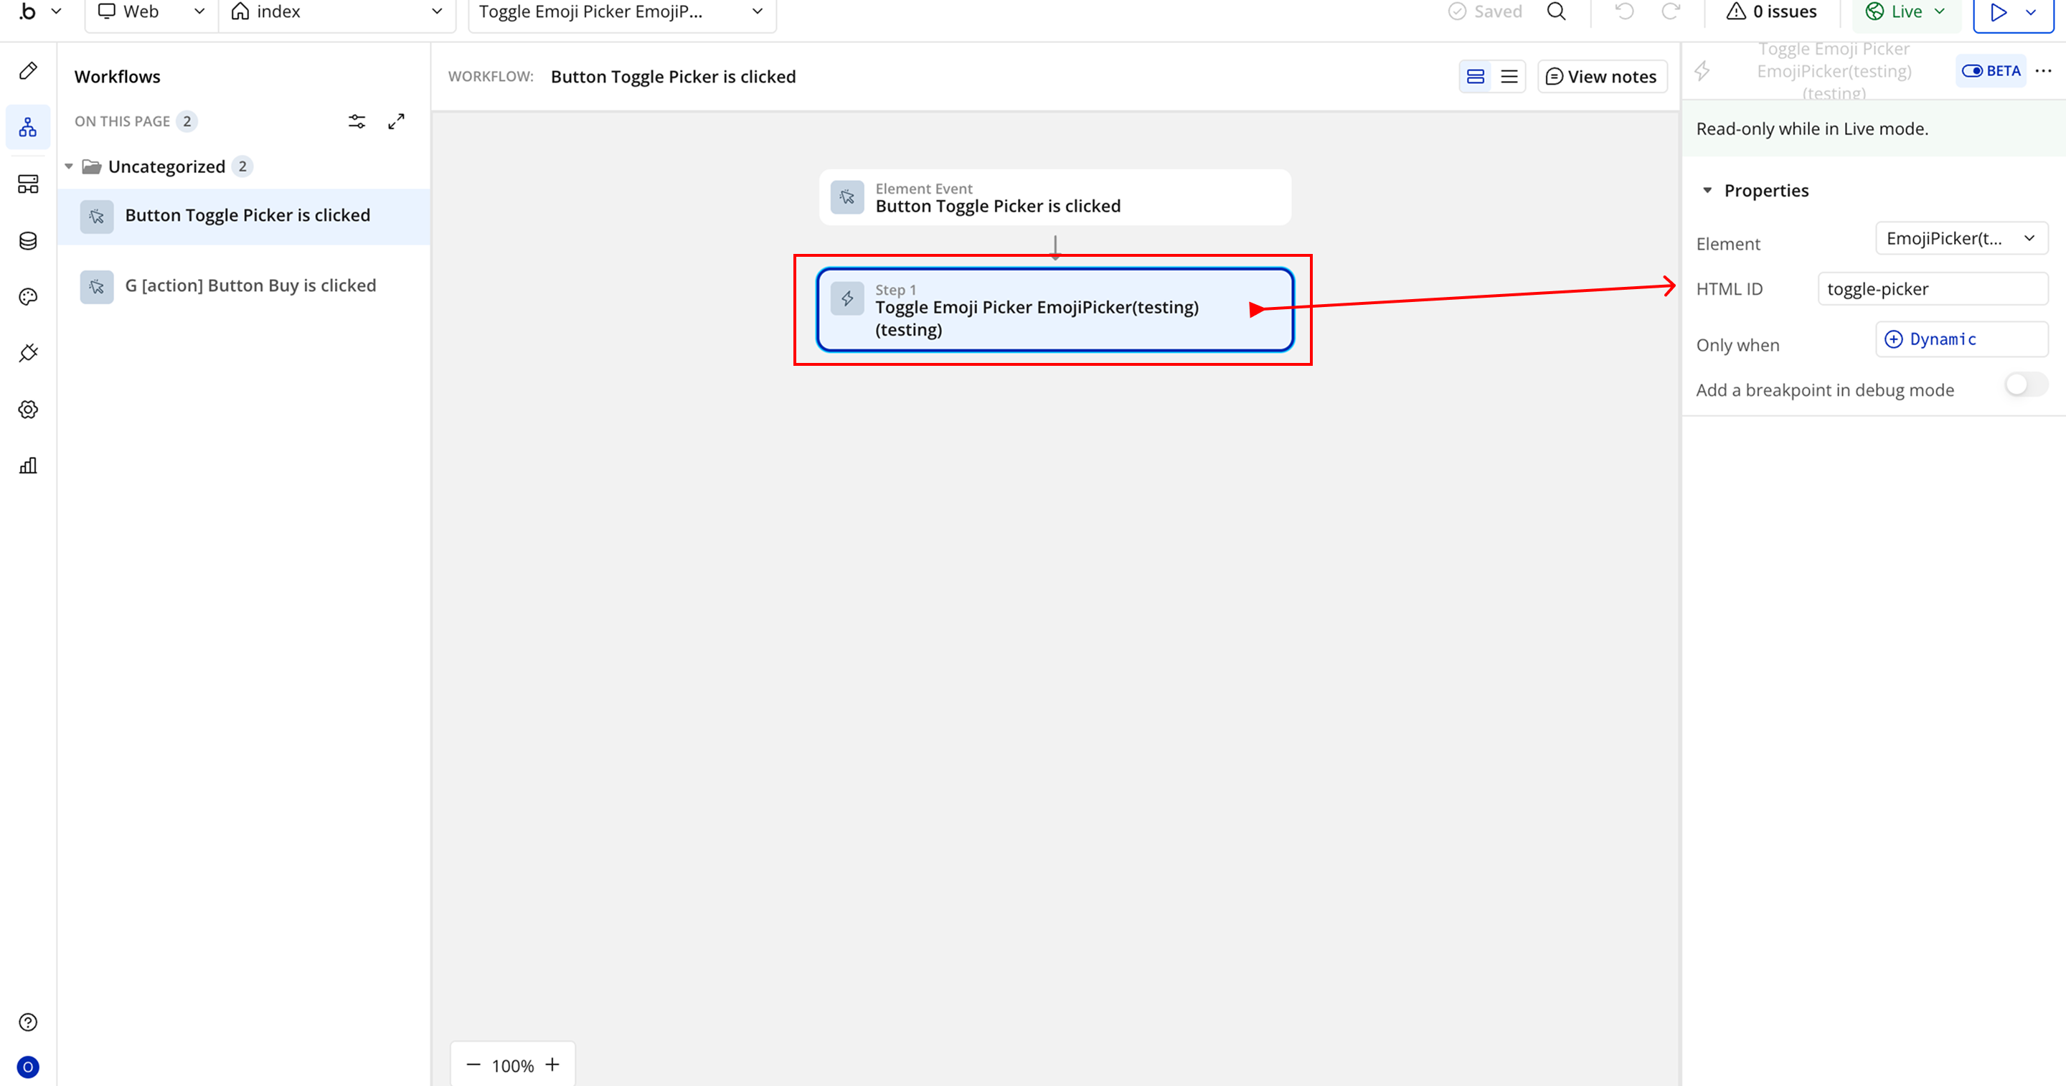
Task: Open the Element EmojiPicker dropdown
Action: coord(1960,238)
